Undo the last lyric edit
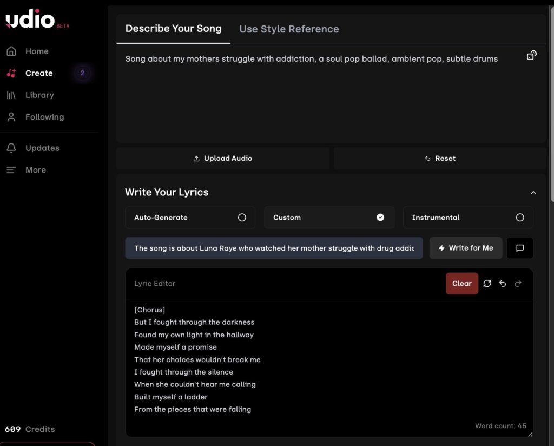 click(x=503, y=284)
